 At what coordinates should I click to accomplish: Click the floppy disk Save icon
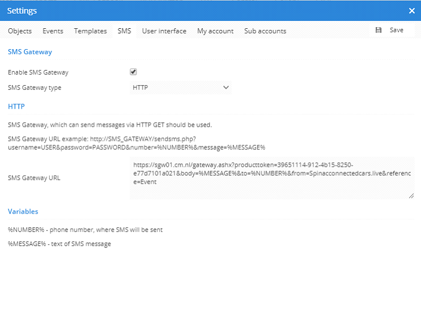point(379,31)
